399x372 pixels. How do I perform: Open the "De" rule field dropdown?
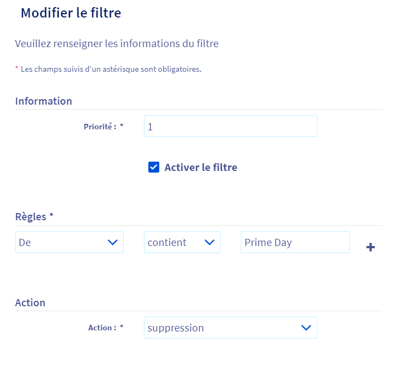tap(69, 242)
